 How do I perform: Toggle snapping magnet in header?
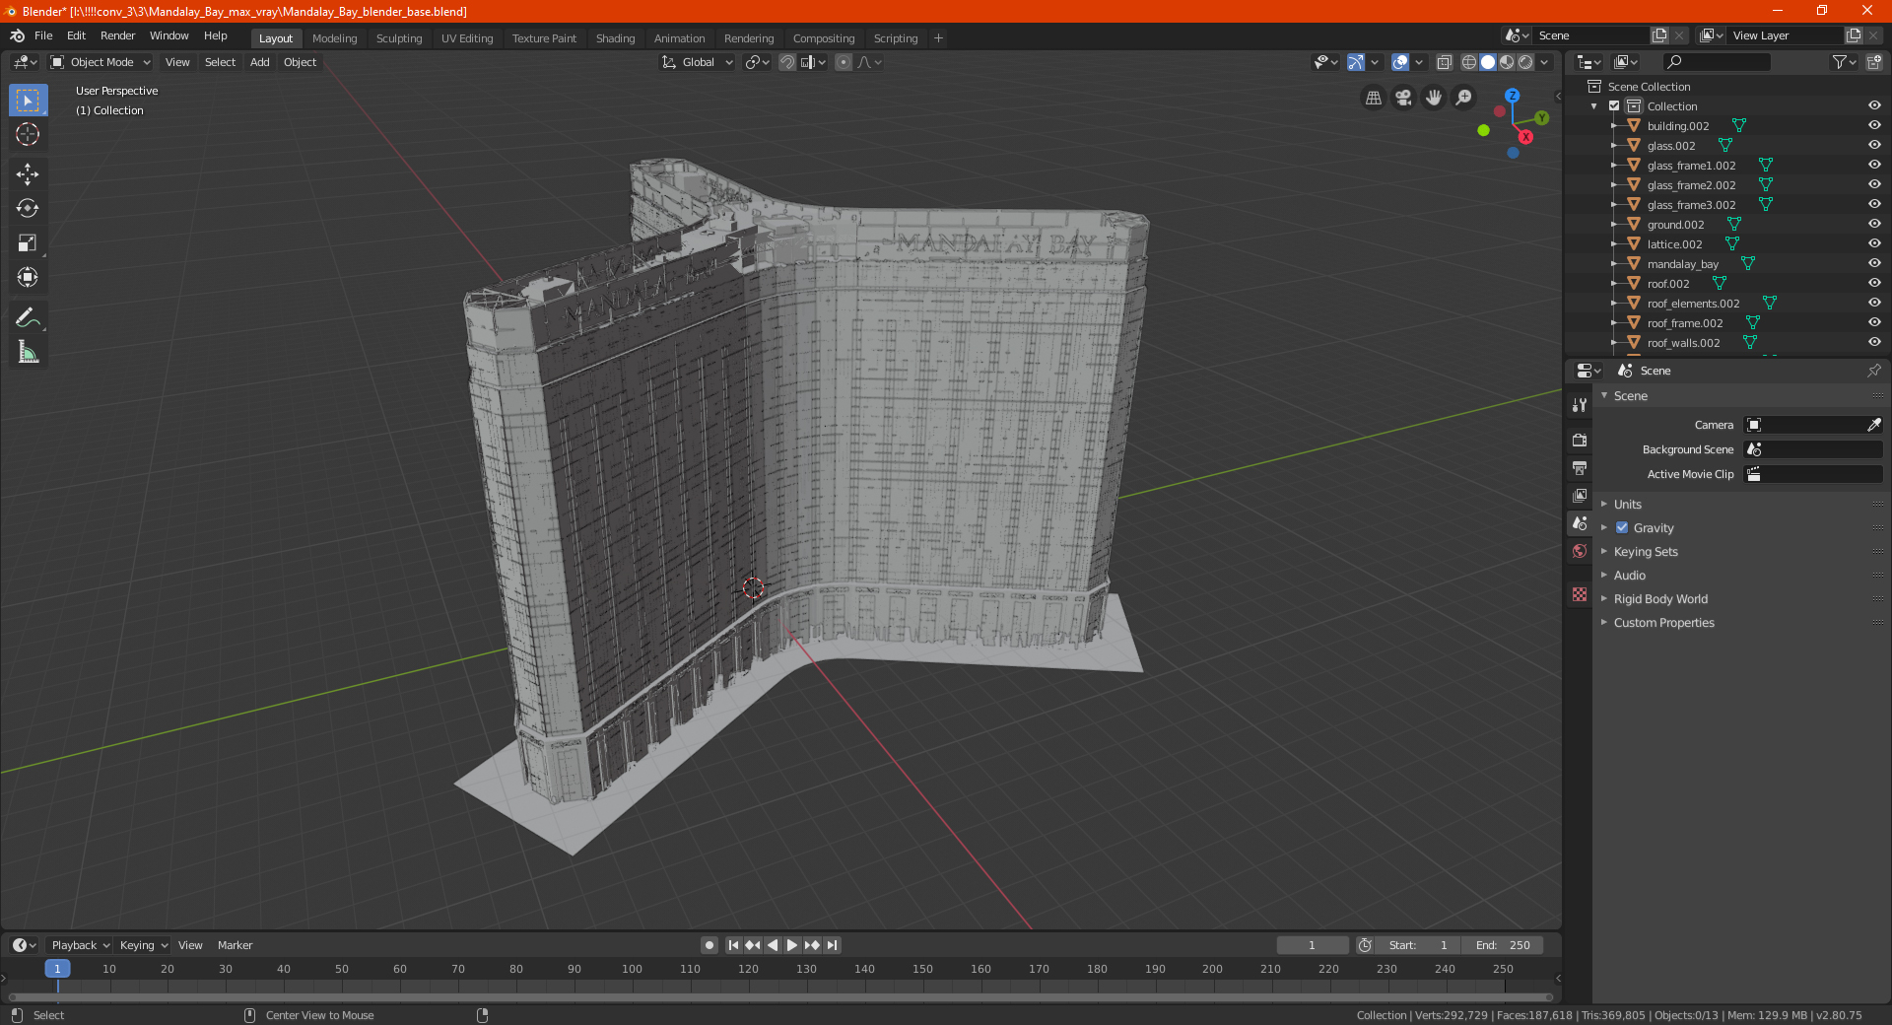[787, 62]
